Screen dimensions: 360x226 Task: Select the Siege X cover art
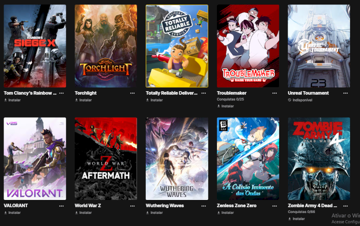pos(35,46)
